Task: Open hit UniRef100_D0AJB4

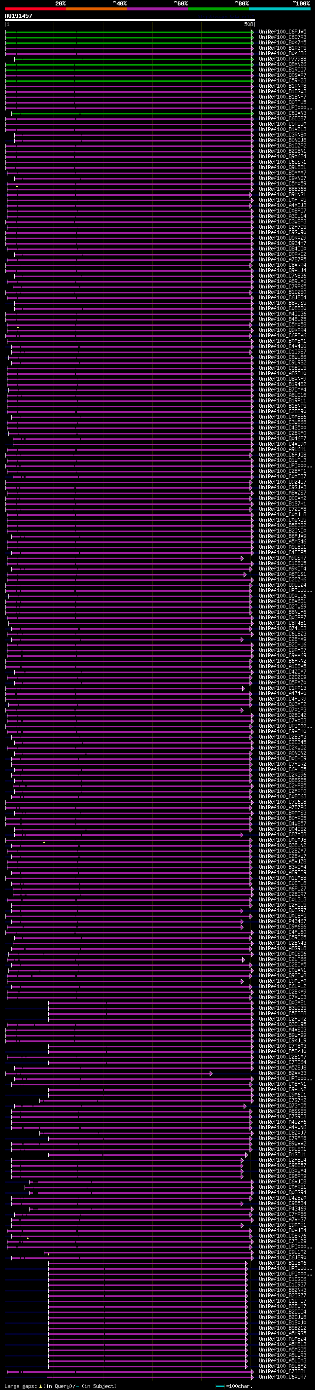Action: pyautogui.click(x=283, y=1230)
